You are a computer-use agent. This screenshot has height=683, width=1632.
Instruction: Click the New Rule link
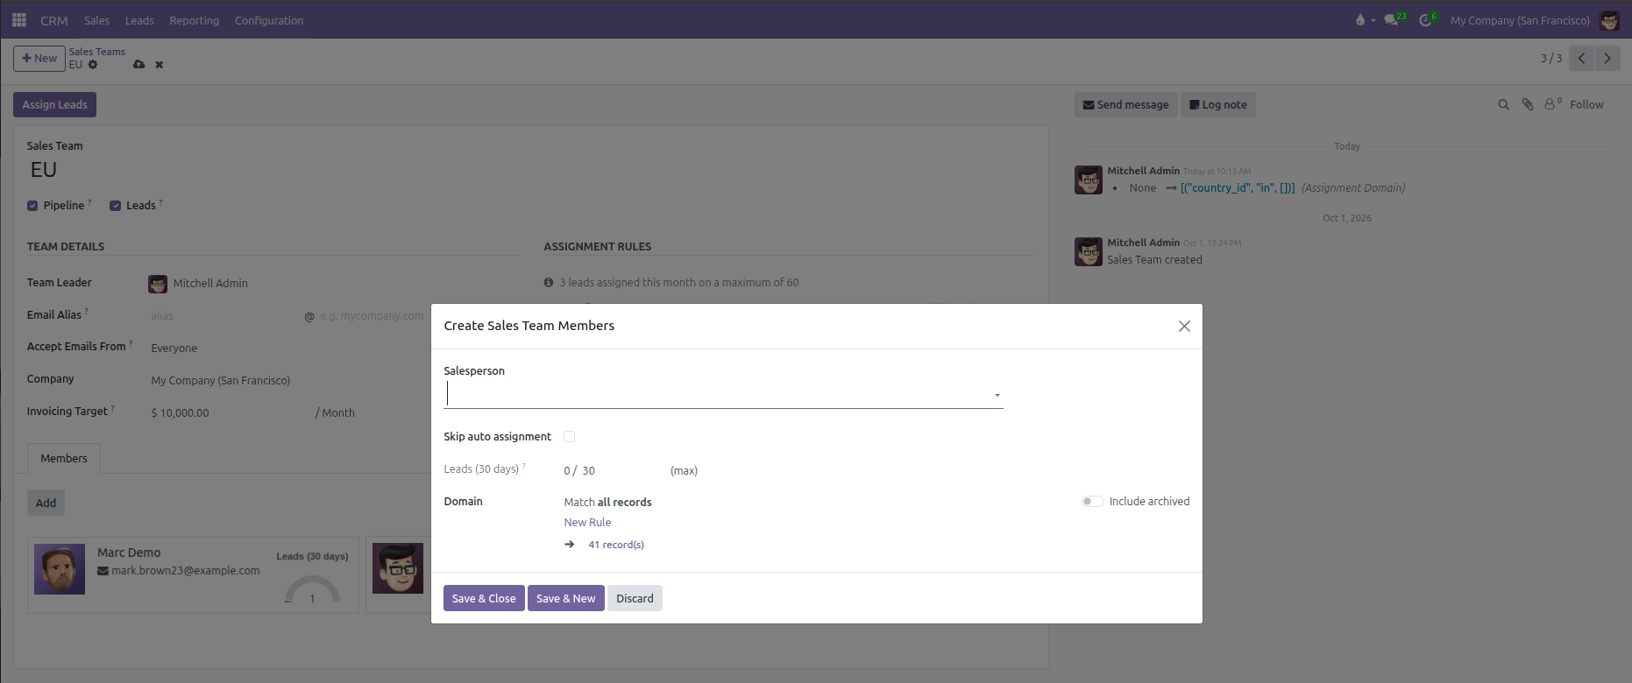coord(587,522)
